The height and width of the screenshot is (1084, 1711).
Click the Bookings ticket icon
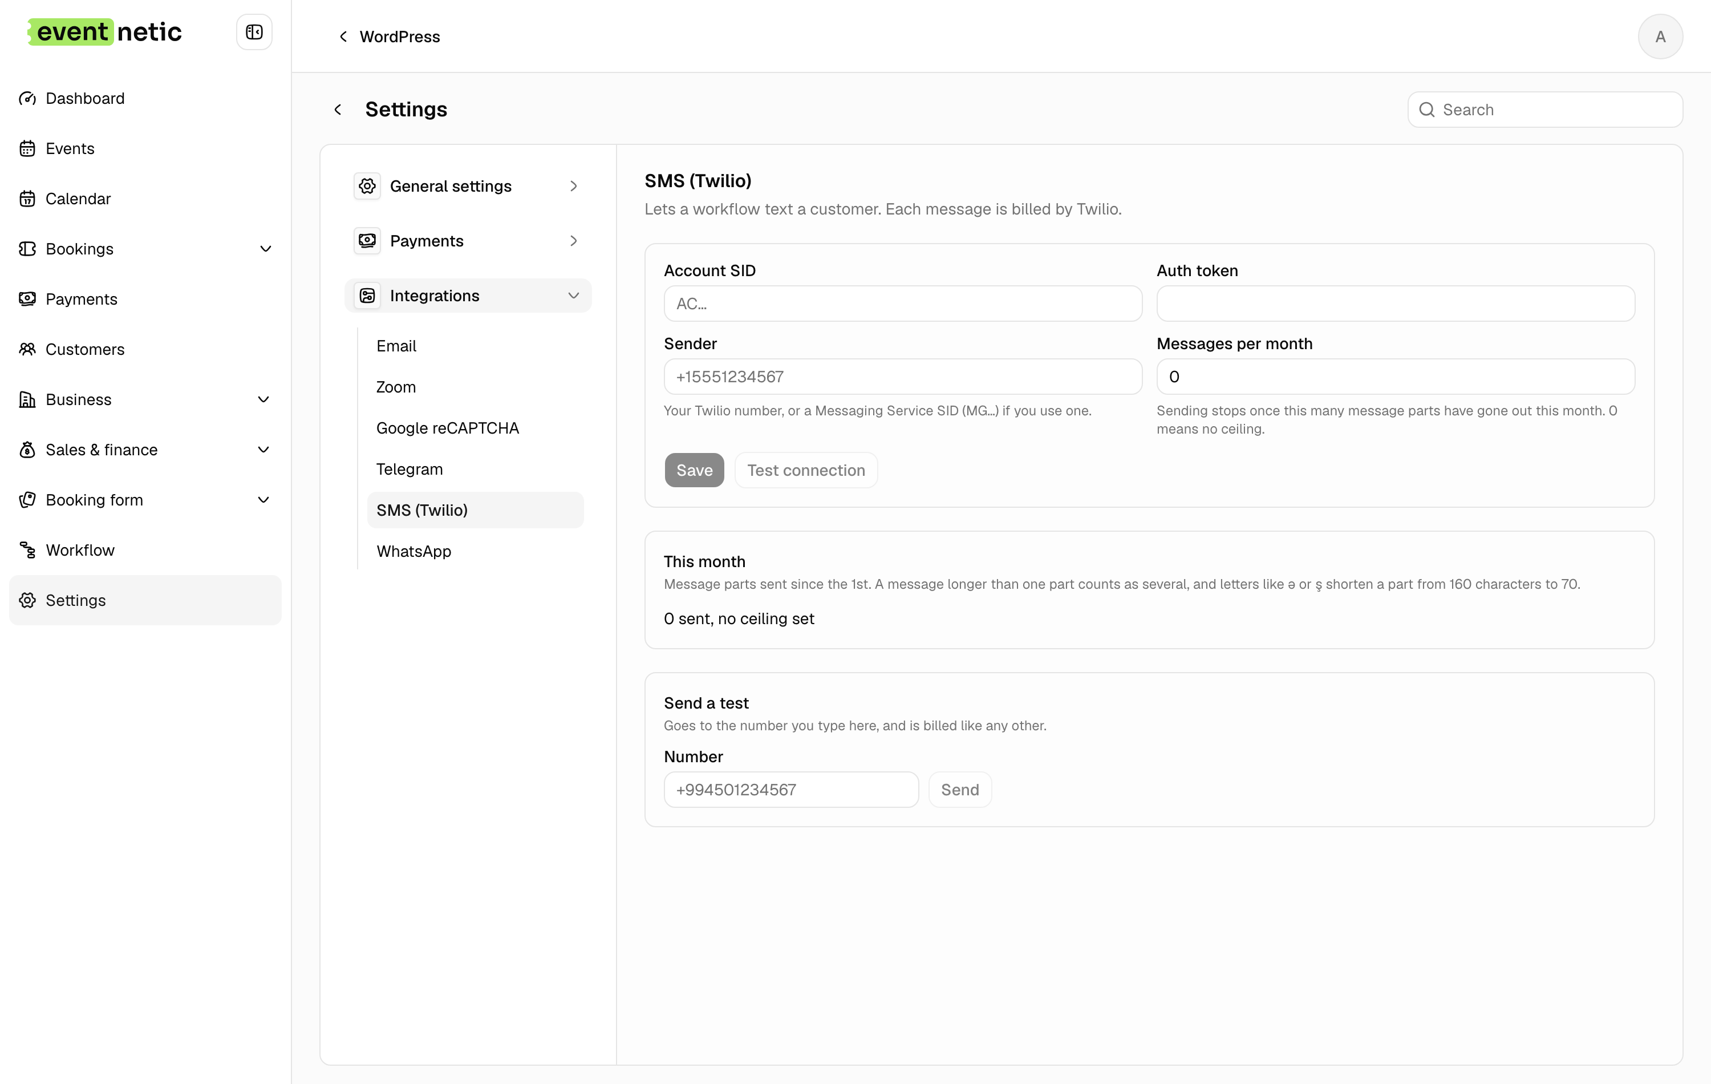[27, 249]
